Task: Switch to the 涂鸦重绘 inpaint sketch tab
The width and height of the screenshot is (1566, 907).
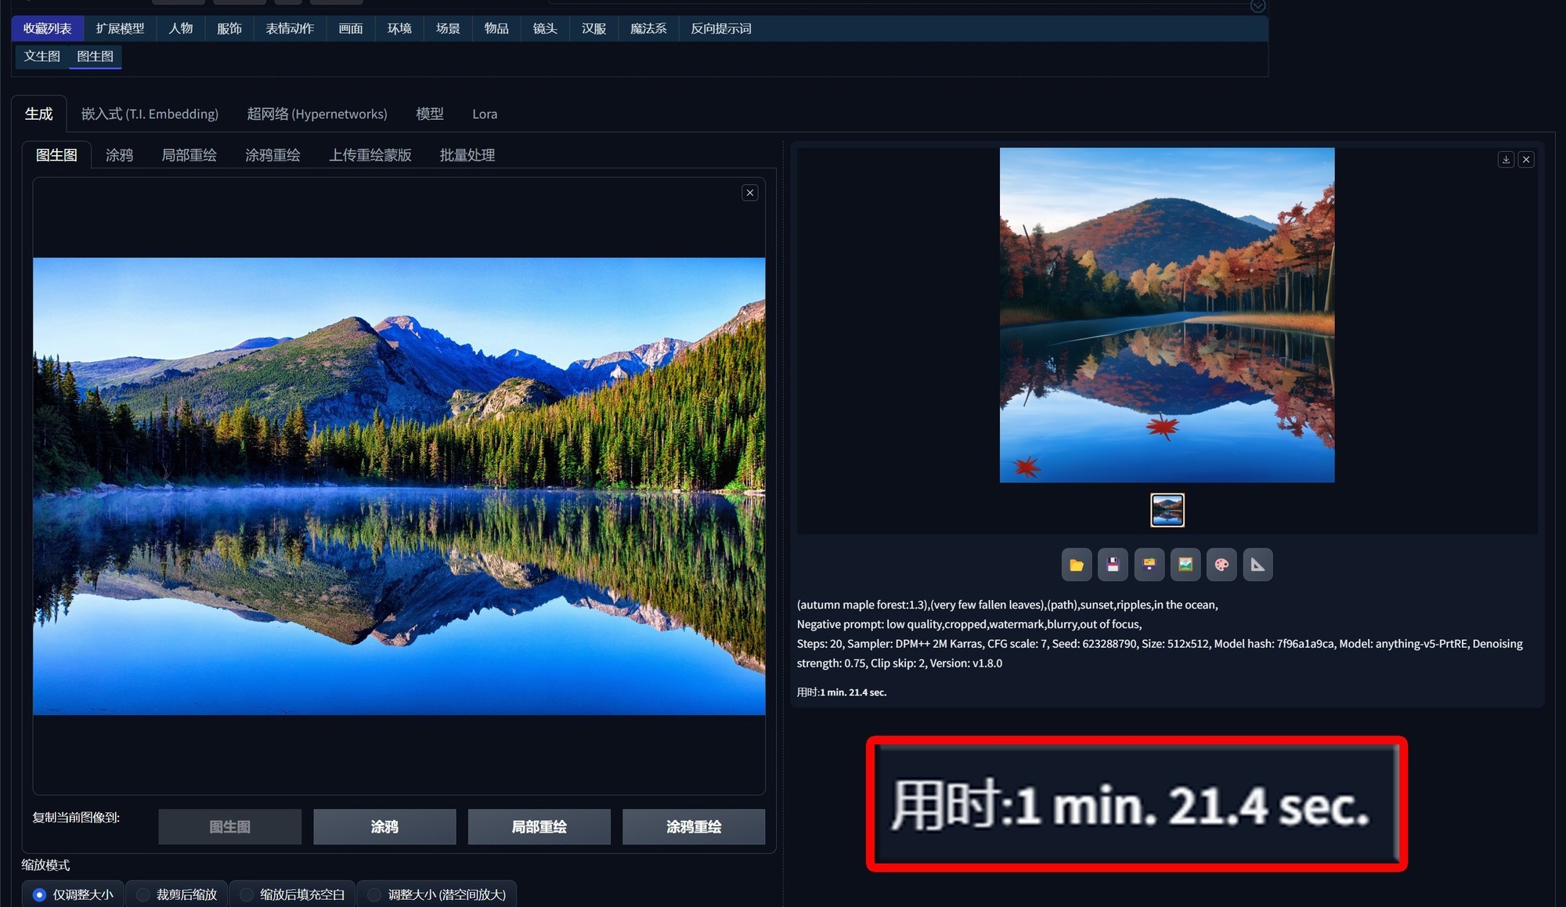Action: click(x=272, y=155)
